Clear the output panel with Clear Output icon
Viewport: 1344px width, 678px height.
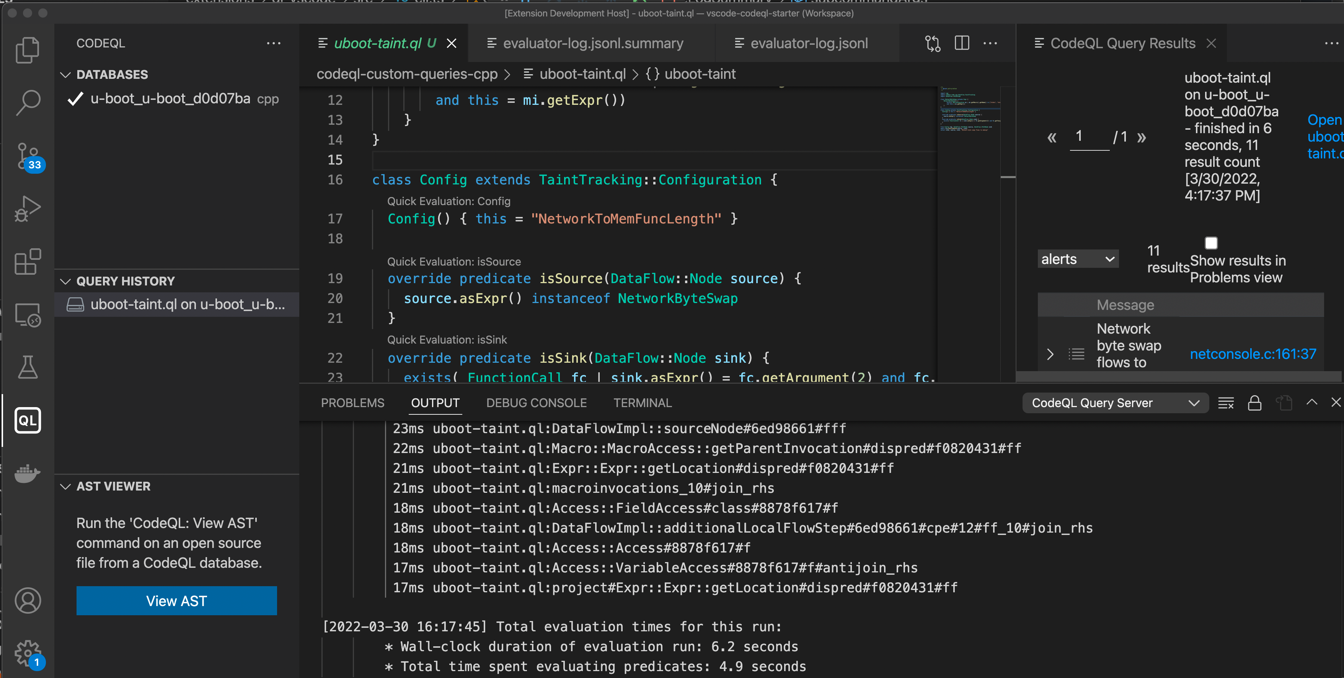coord(1226,403)
